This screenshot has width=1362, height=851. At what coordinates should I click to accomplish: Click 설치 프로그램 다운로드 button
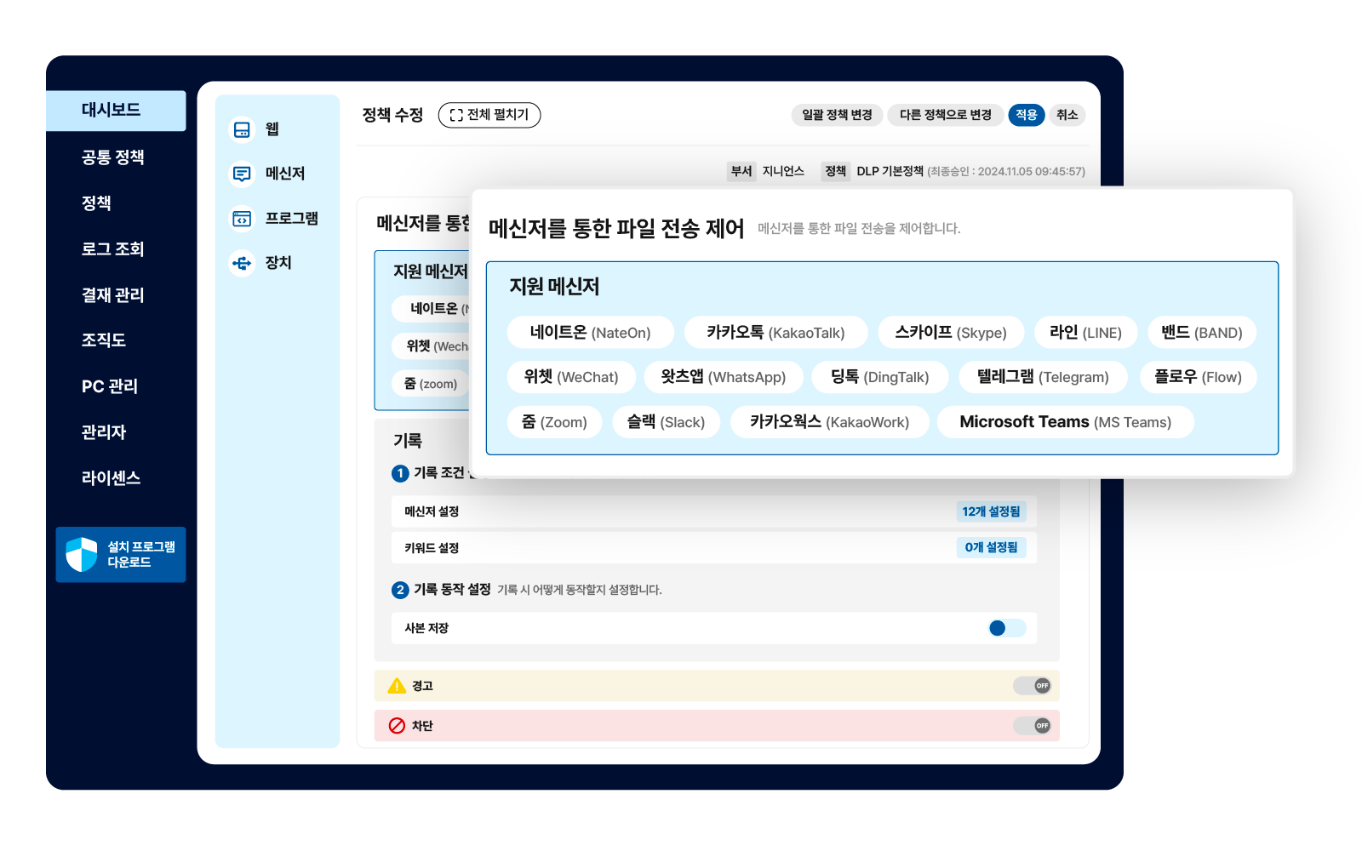pos(121,554)
